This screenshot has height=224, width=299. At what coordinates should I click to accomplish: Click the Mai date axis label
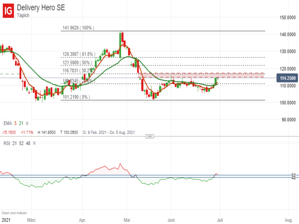coord(127,220)
